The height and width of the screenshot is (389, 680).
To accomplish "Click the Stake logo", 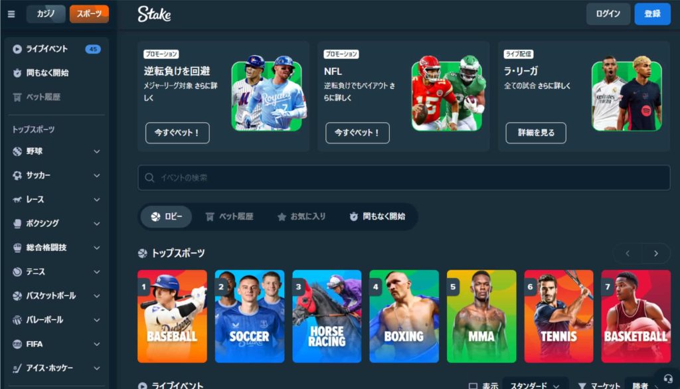I will point(154,14).
